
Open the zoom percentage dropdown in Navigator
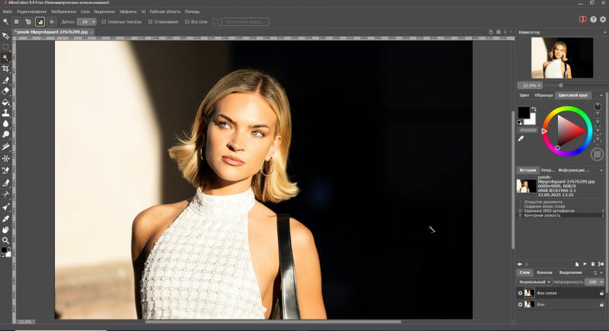pos(539,85)
